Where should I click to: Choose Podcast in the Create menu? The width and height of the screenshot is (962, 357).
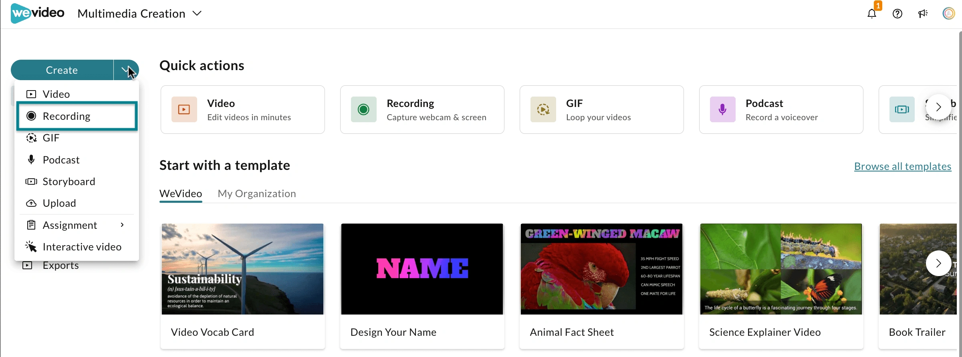(77, 160)
